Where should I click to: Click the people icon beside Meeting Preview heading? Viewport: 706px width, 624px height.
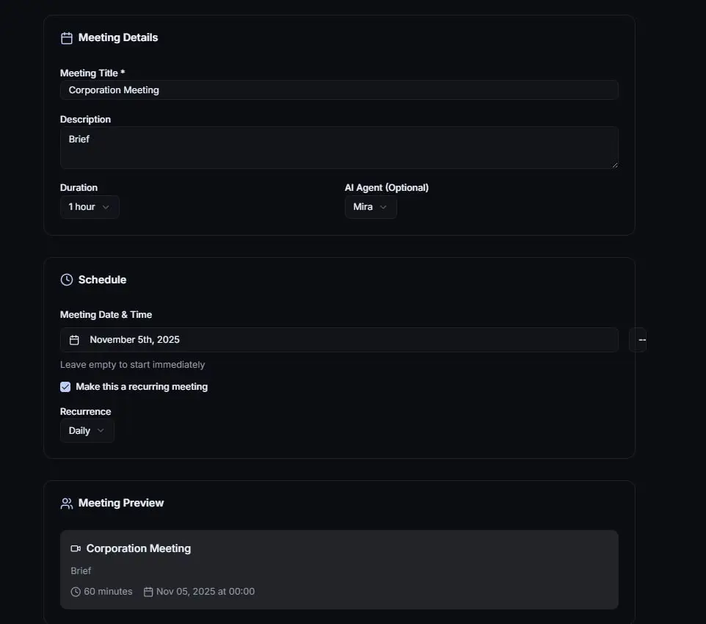[67, 504]
